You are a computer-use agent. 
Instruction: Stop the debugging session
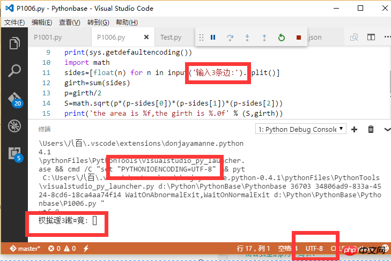pyautogui.click(x=299, y=38)
